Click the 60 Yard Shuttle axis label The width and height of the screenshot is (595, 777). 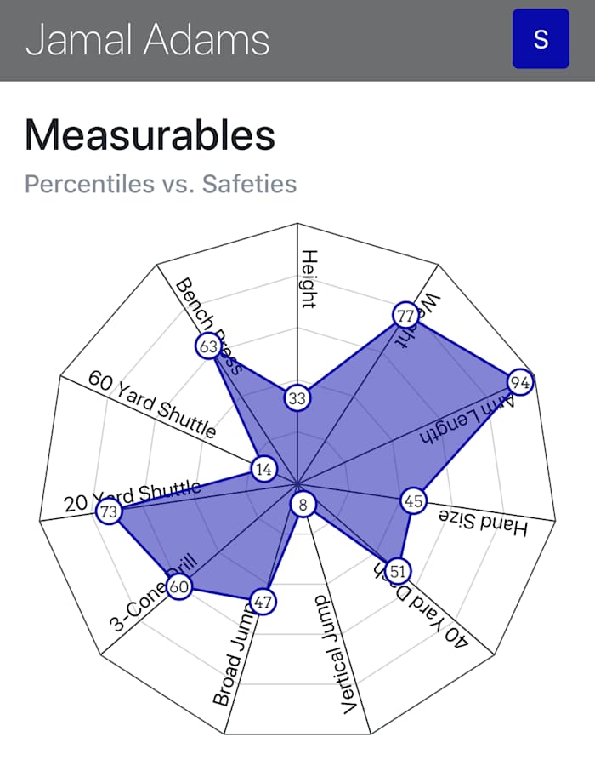point(153,404)
